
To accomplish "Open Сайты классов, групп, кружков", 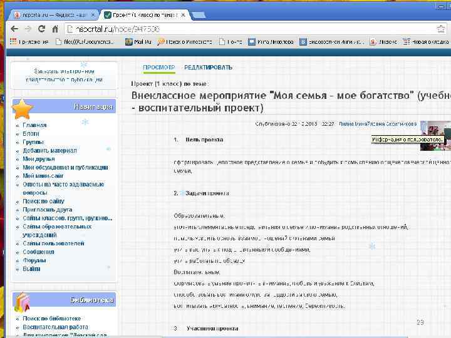I will 68,218.
